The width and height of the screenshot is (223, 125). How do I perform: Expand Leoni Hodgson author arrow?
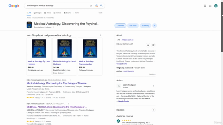(x=154, y=86)
